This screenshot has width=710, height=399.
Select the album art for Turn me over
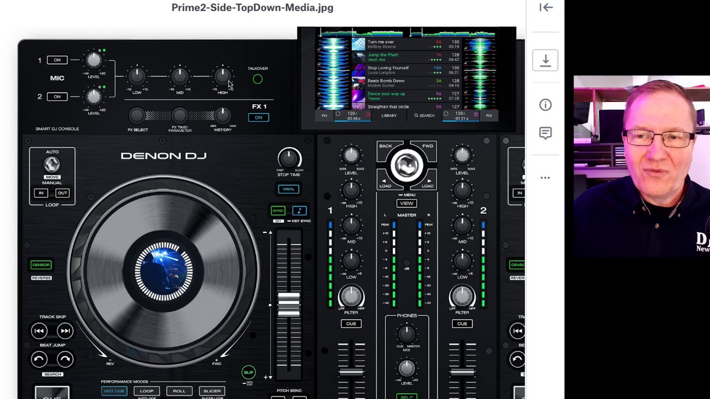pyautogui.click(x=358, y=44)
